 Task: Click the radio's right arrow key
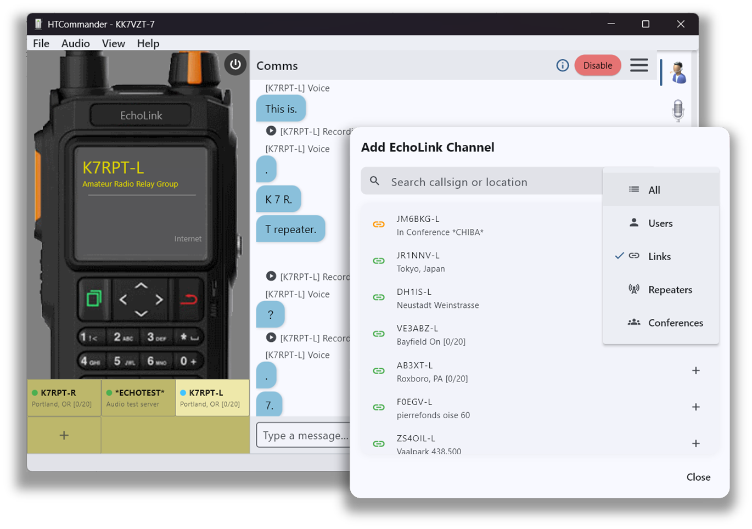(x=159, y=300)
